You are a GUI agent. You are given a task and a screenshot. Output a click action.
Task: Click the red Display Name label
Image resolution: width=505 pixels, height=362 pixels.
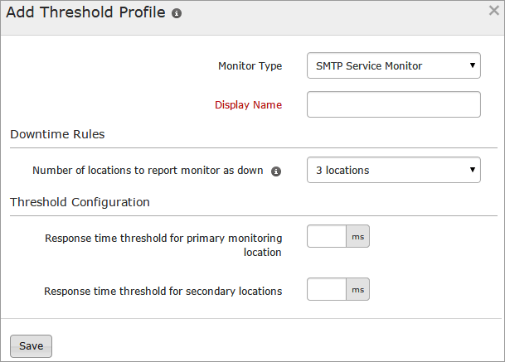click(x=248, y=105)
